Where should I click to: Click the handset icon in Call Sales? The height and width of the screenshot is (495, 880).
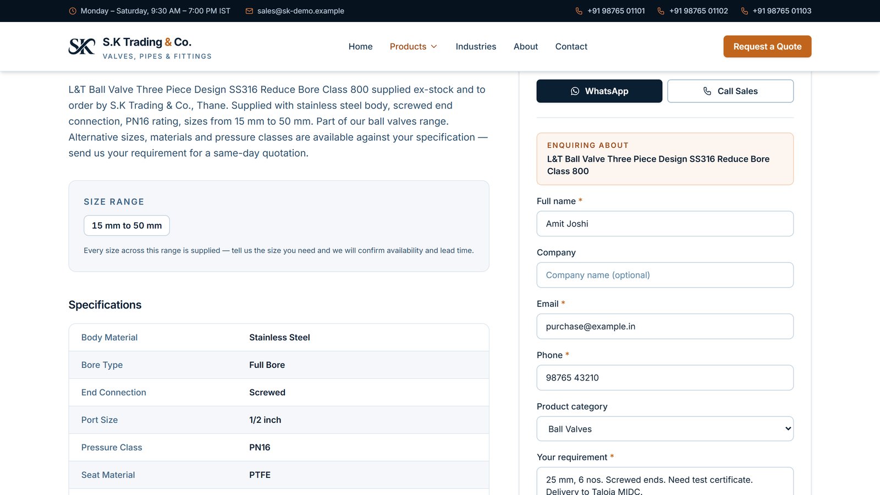click(x=707, y=91)
